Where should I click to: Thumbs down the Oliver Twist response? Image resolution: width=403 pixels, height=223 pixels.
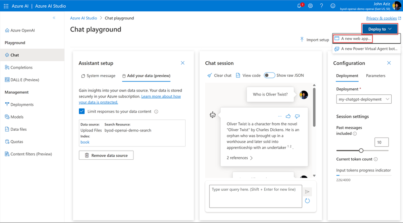pyautogui.click(x=297, y=117)
